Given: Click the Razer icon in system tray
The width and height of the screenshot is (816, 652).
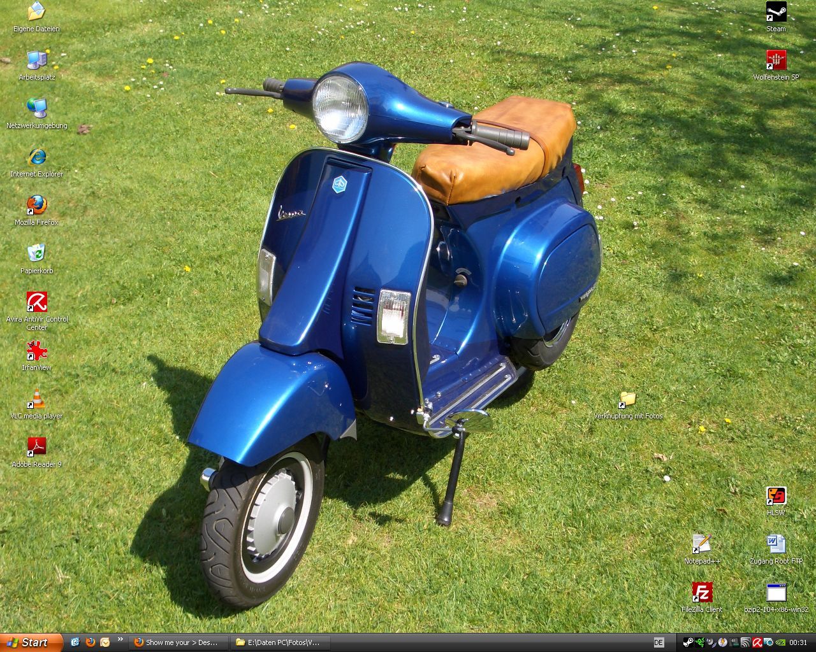Looking at the screenshot, I should click(700, 642).
